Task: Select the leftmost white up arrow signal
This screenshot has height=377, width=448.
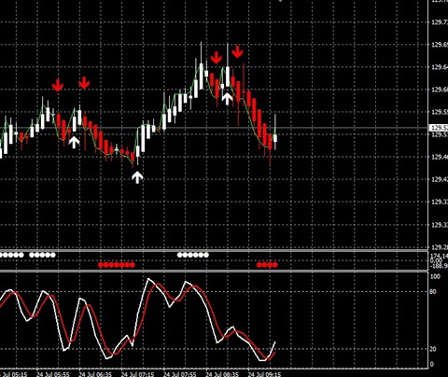Action: tap(74, 142)
